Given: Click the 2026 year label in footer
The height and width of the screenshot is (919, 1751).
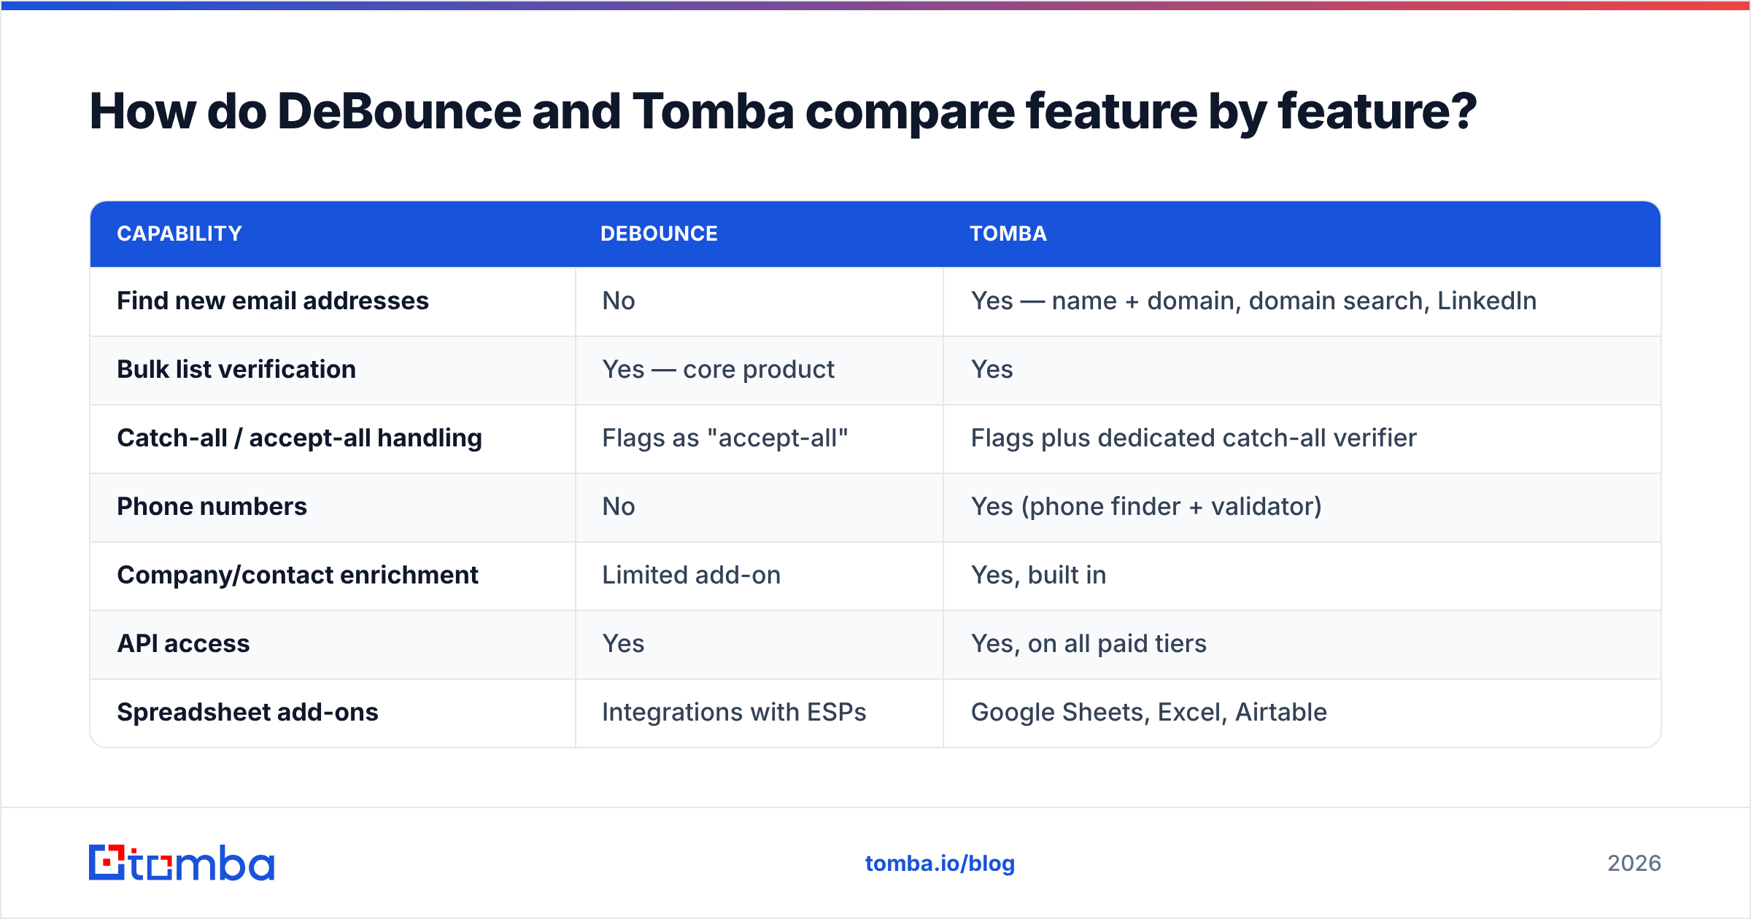Looking at the screenshot, I should tap(1634, 864).
